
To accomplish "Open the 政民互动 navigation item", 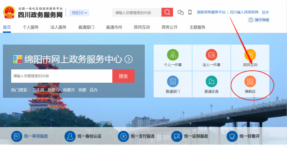I will pos(142,27).
